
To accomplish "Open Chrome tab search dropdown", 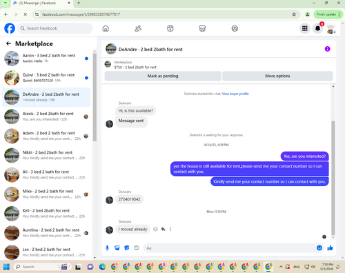I will coord(5,3).
